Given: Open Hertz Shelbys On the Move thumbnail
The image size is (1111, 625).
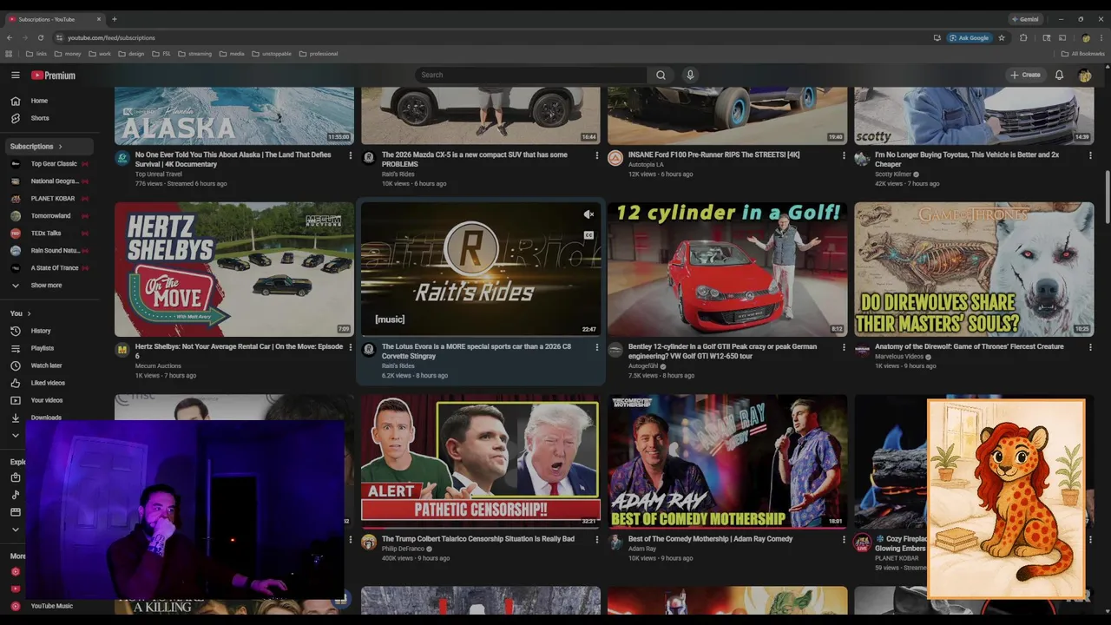Looking at the screenshot, I should click(x=234, y=269).
